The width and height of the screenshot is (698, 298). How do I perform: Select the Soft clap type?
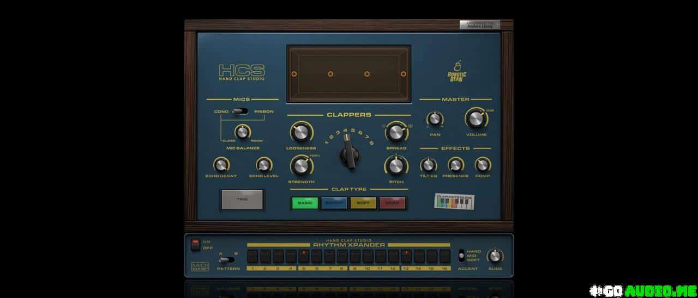pos(364,203)
